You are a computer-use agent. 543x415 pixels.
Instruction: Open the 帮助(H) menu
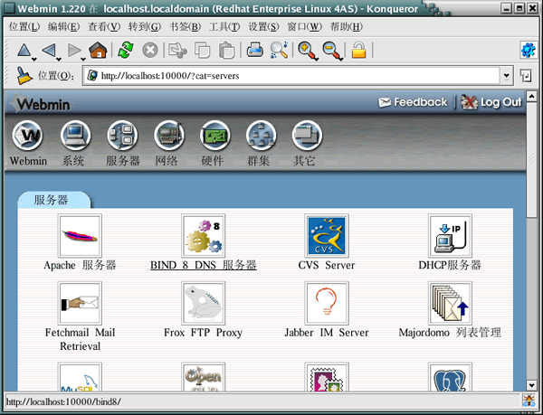pyautogui.click(x=347, y=26)
